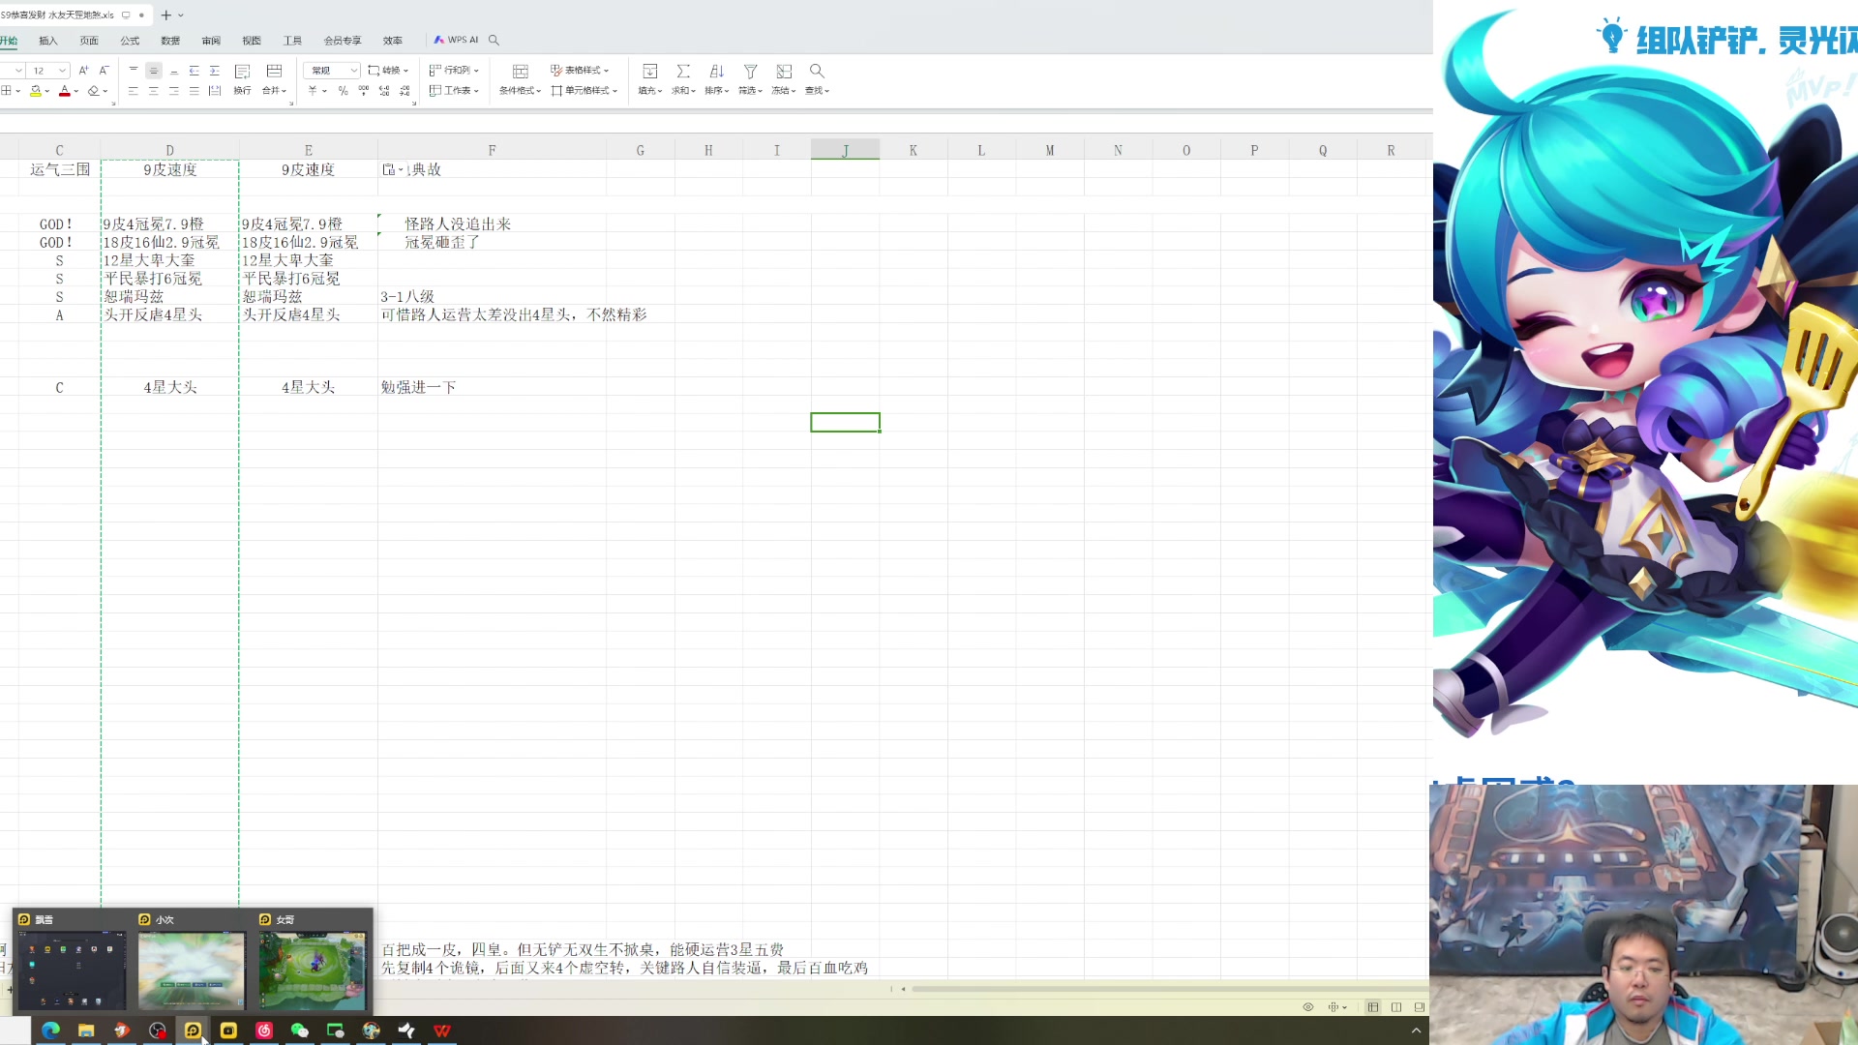Apply the percent style number format
The height and width of the screenshot is (1045, 1858).
(343, 91)
